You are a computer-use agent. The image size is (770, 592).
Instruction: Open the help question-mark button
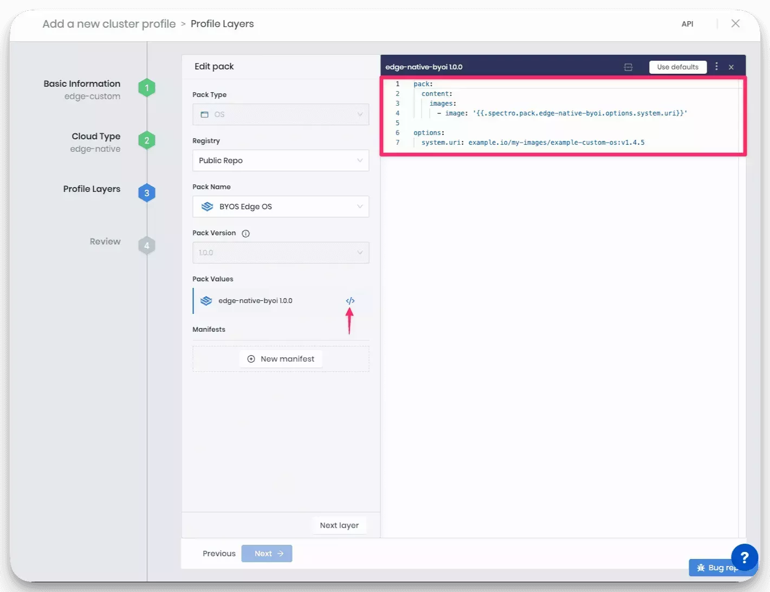pos(744,558)
